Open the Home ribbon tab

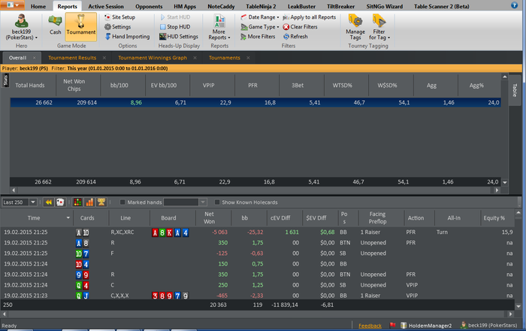pos(38,6)
